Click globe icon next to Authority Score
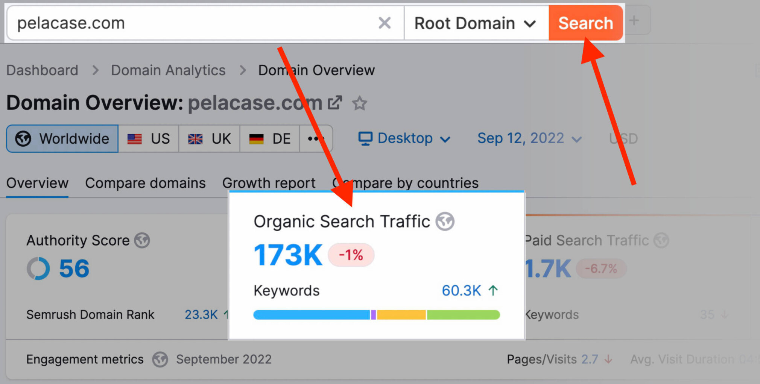Viewport: 760px width, 384px height. click(142, 240)
